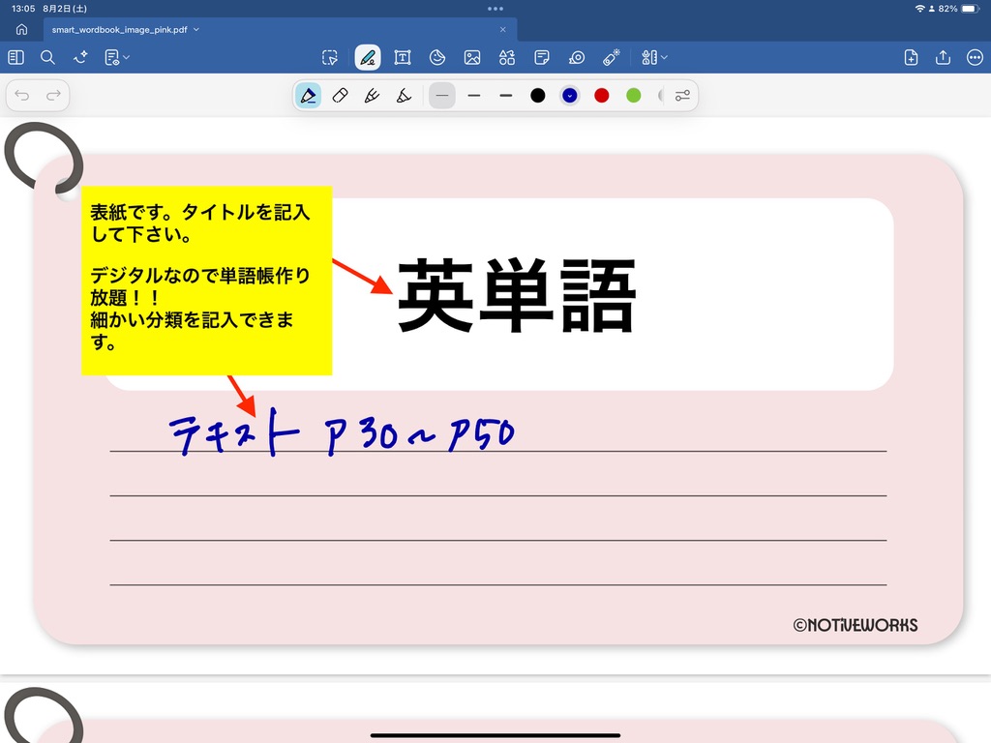
Task: Open the selected dark blue color options
Action: pyautogui.click(x=570, y=96)
